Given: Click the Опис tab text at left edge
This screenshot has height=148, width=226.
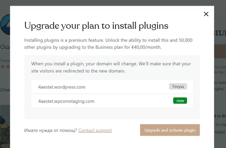Looking at the screenshot, I should click(x=5, y=89).
